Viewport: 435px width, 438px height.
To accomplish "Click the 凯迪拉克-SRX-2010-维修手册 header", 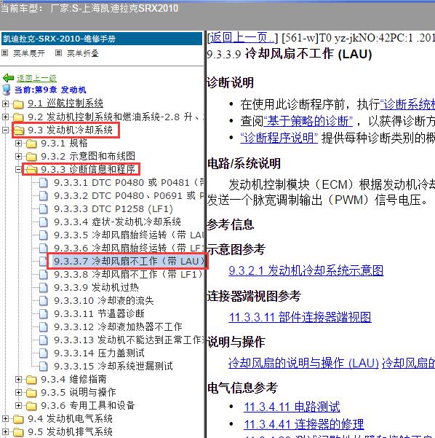I will [102, 39].
